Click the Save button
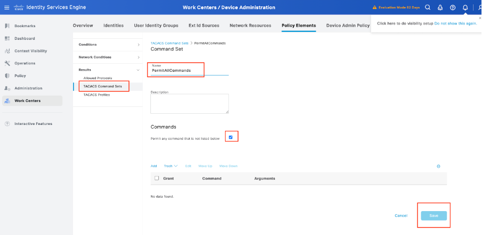 coord(433,216)
